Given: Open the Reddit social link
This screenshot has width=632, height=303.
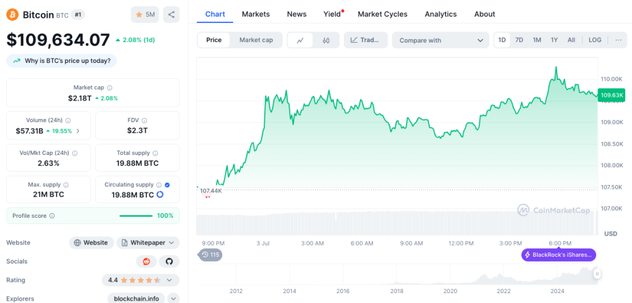Looking at the screenshot, I should click(x=146, y=262).
